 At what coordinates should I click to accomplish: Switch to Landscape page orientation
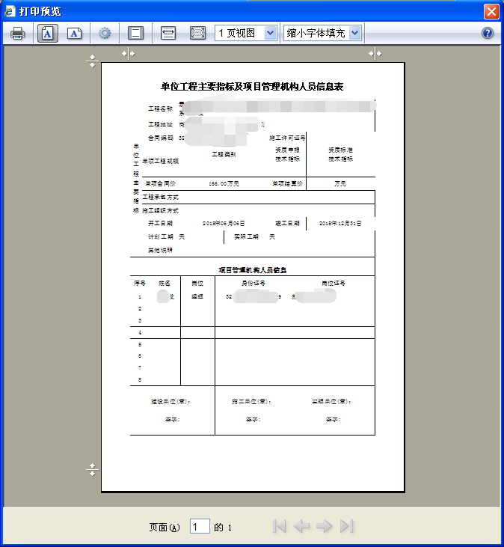(x=75, y=33)
